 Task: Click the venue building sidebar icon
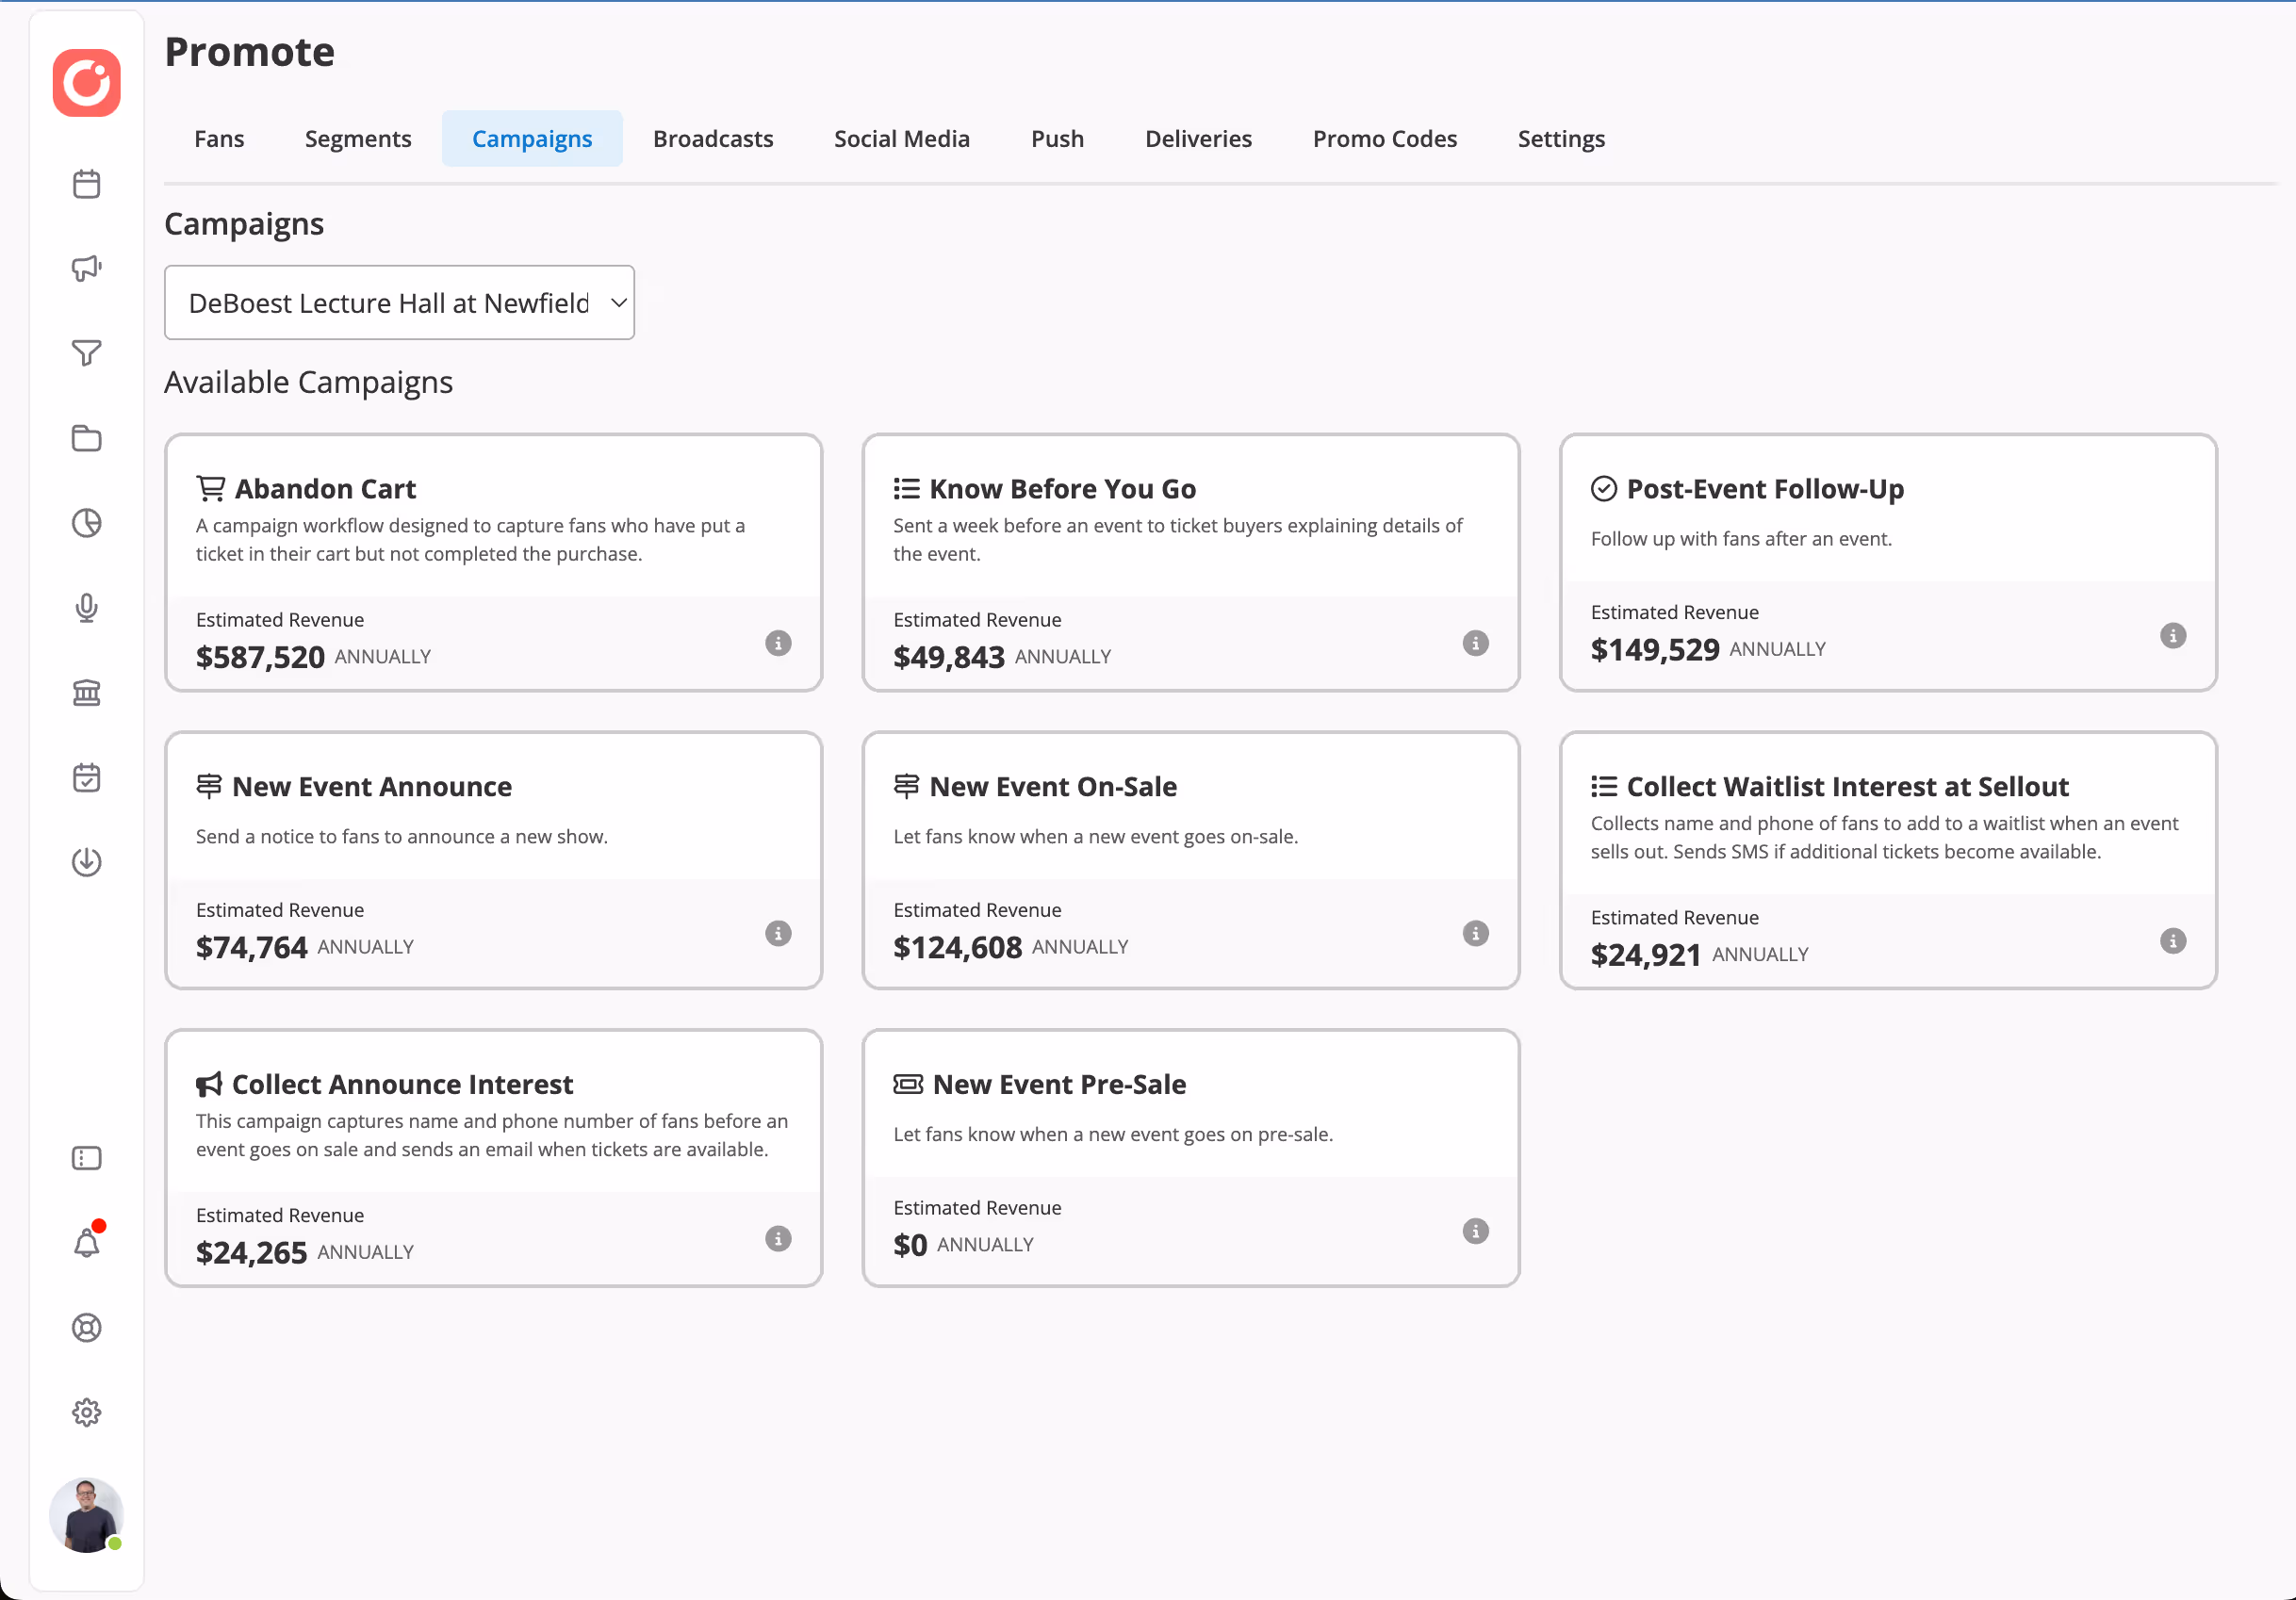(x=87, y=692)
